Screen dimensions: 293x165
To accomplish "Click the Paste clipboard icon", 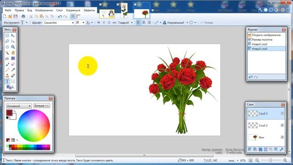I will tap(42, 16).
